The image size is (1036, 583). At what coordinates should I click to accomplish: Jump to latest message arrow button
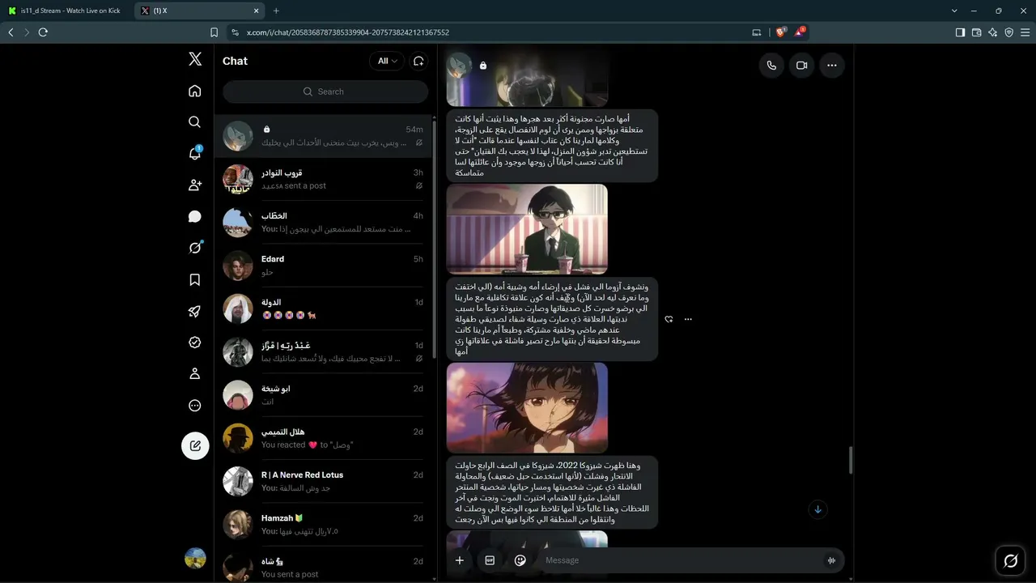tap(817, 509)
